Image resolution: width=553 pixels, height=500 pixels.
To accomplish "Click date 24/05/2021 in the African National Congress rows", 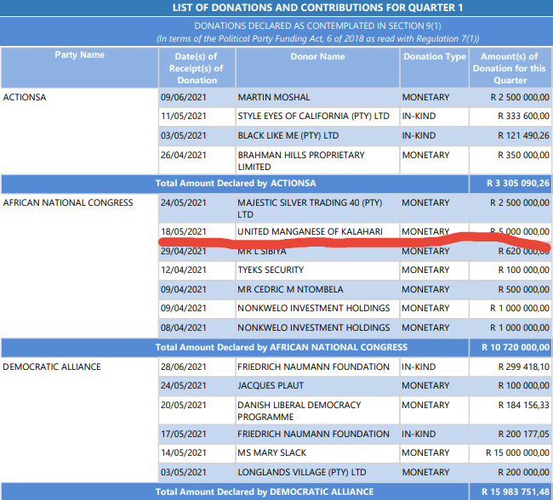I will point(184,202).
